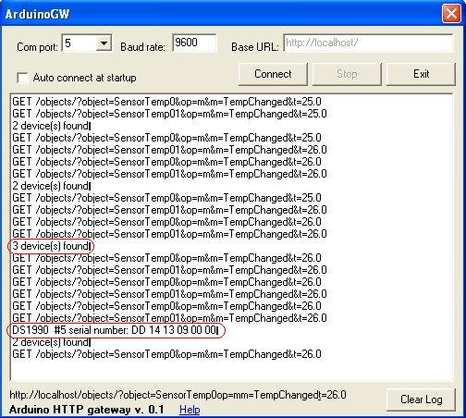This screenshot has width=466, height=418.
Task: Click the 'Auto connect at startup' label text
Action: click(x=84, y=78)
